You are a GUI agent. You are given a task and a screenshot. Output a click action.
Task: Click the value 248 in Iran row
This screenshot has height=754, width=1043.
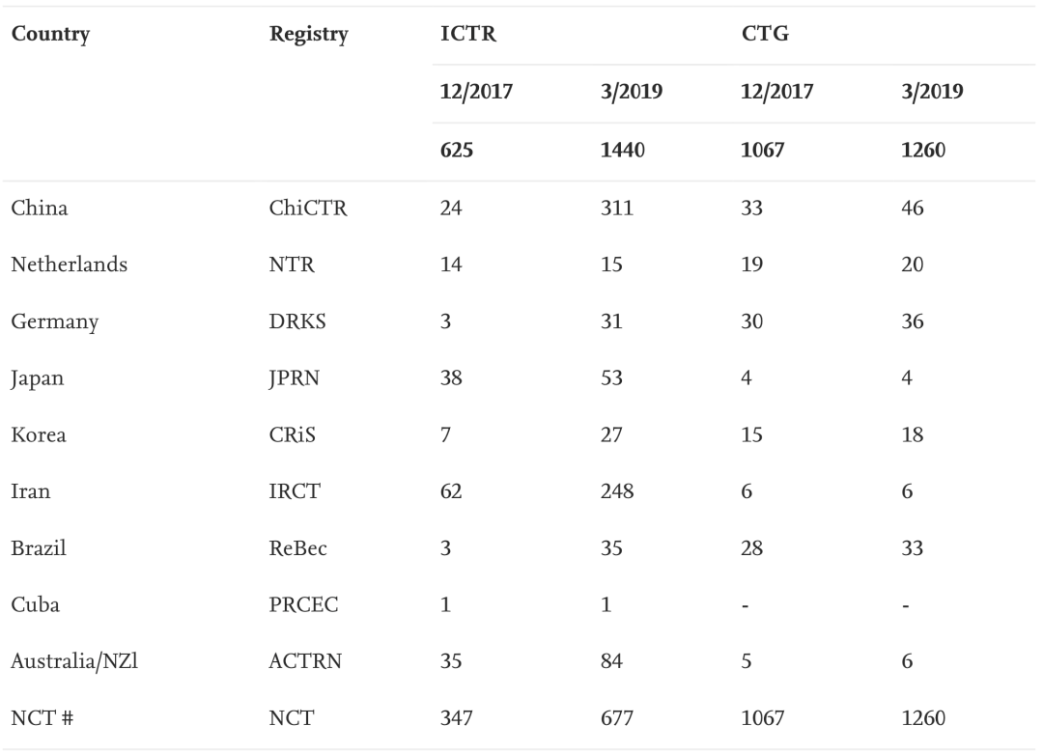point(616,491)
